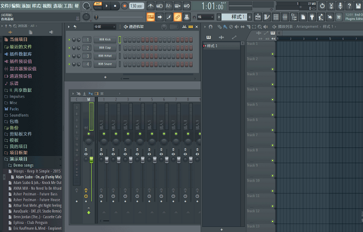
Task: Toggle the playlist magnet snap icon
Action: tap(210, 27)
